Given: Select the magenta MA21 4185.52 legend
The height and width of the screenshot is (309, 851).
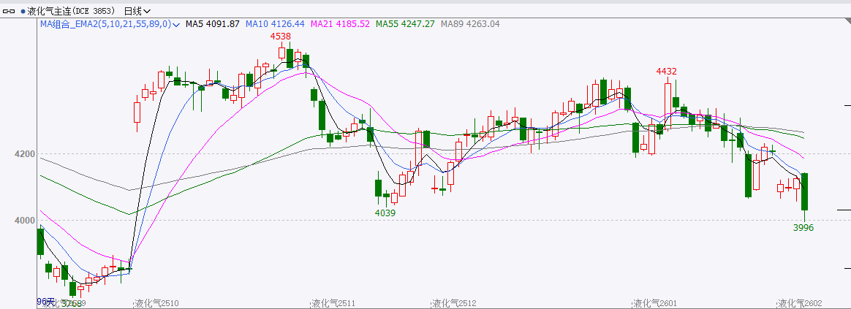Looking at the screenshot, I should pyautogui.click(x=340, y=24).
